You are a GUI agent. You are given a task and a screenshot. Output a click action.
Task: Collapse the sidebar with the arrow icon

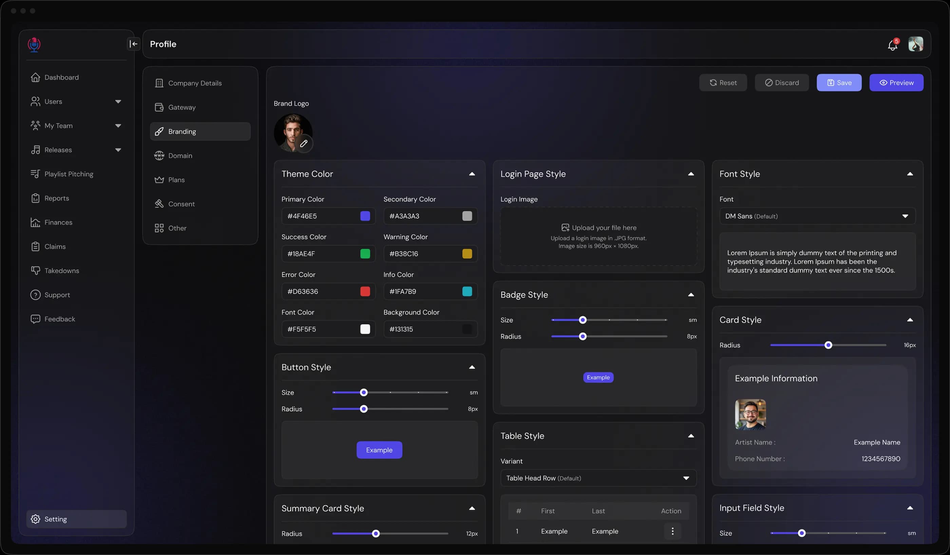point(133,44)
